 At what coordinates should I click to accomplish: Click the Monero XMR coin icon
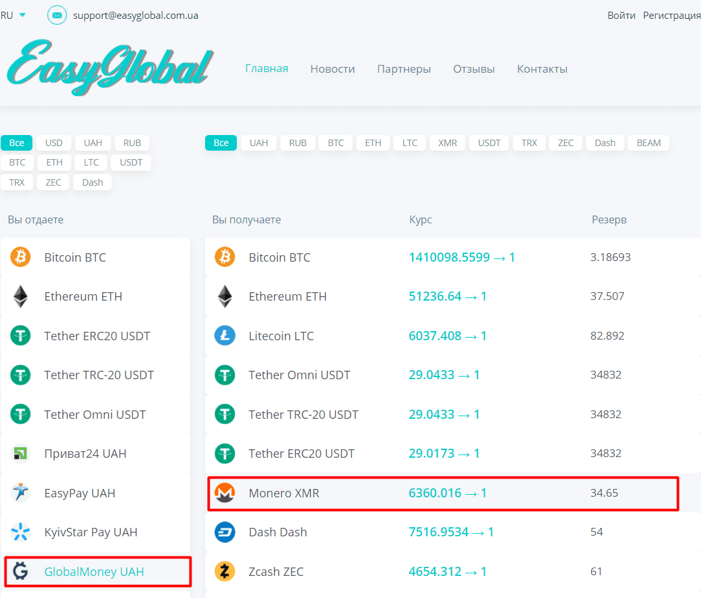225,492
